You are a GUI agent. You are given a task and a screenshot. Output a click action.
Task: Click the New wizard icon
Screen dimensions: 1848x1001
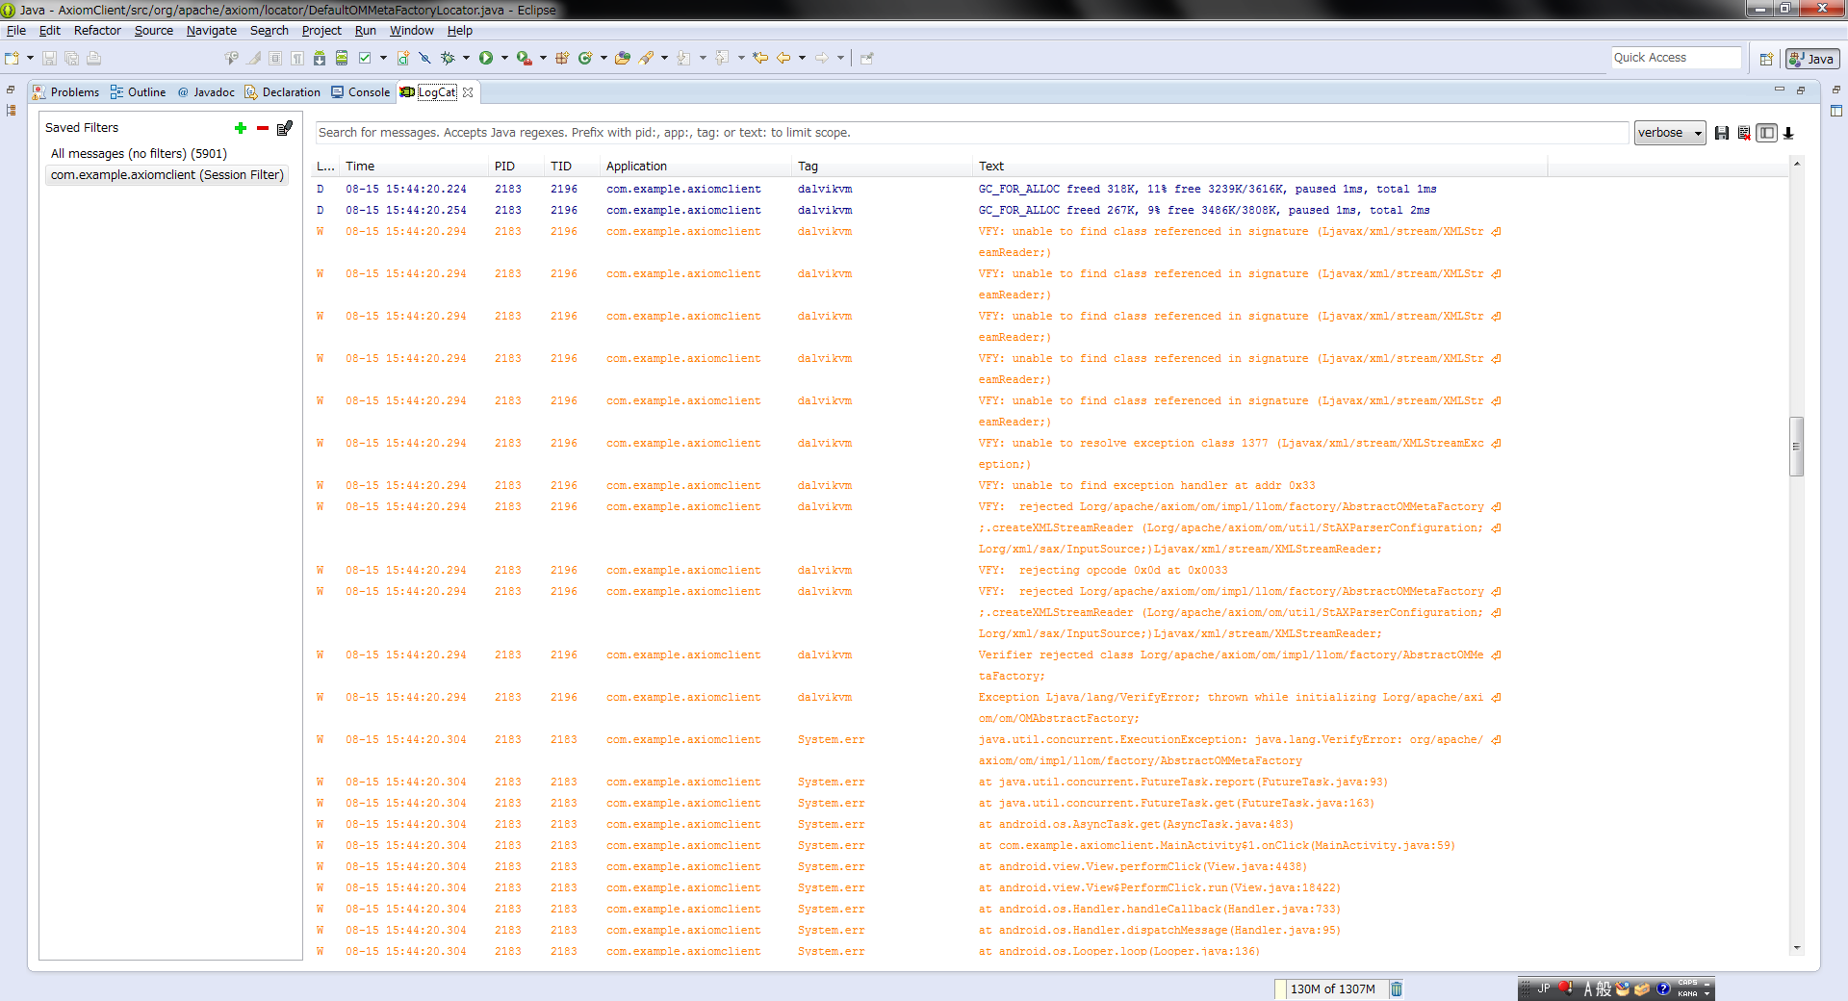tap(12, 58)
